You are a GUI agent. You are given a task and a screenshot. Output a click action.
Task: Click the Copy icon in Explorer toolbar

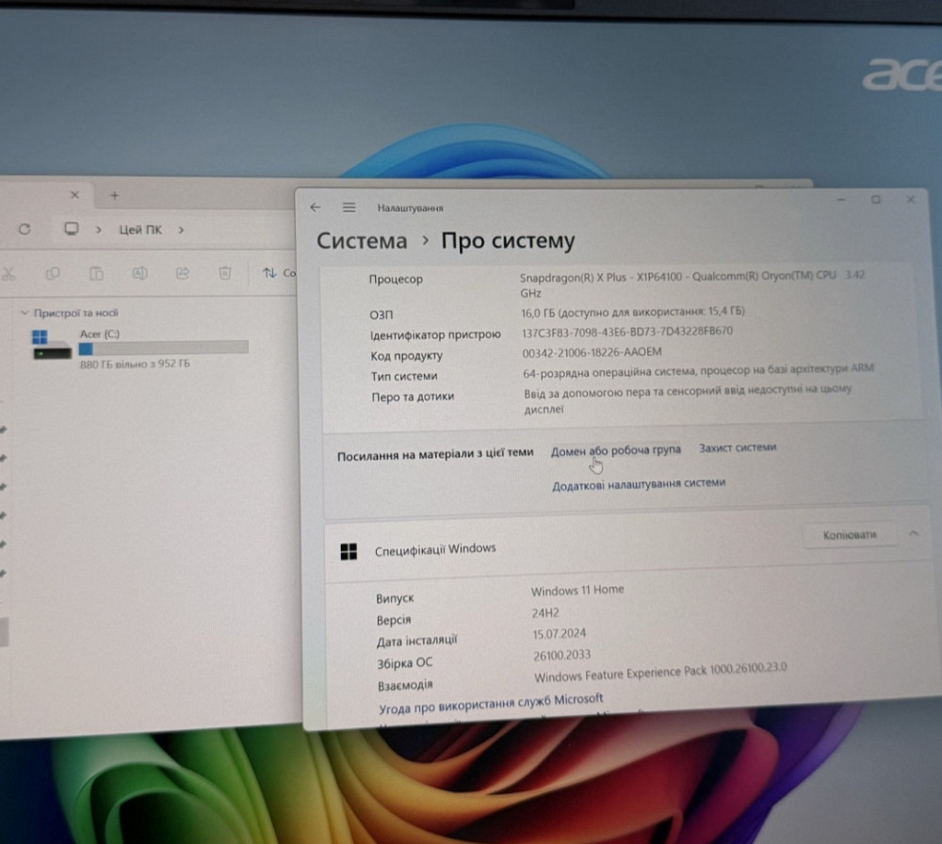pyautogui.click(x=53, y=274)
